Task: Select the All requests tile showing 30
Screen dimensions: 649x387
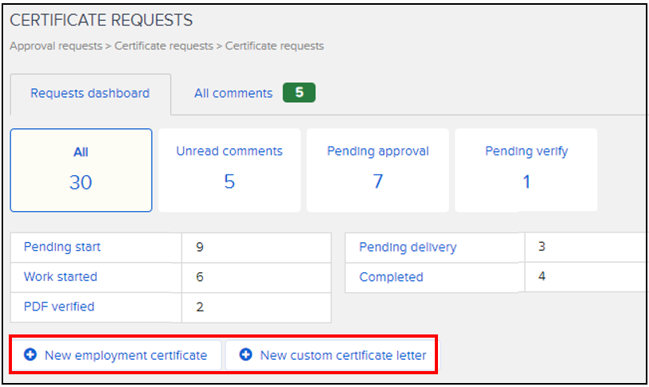Action: pos(80,170)
